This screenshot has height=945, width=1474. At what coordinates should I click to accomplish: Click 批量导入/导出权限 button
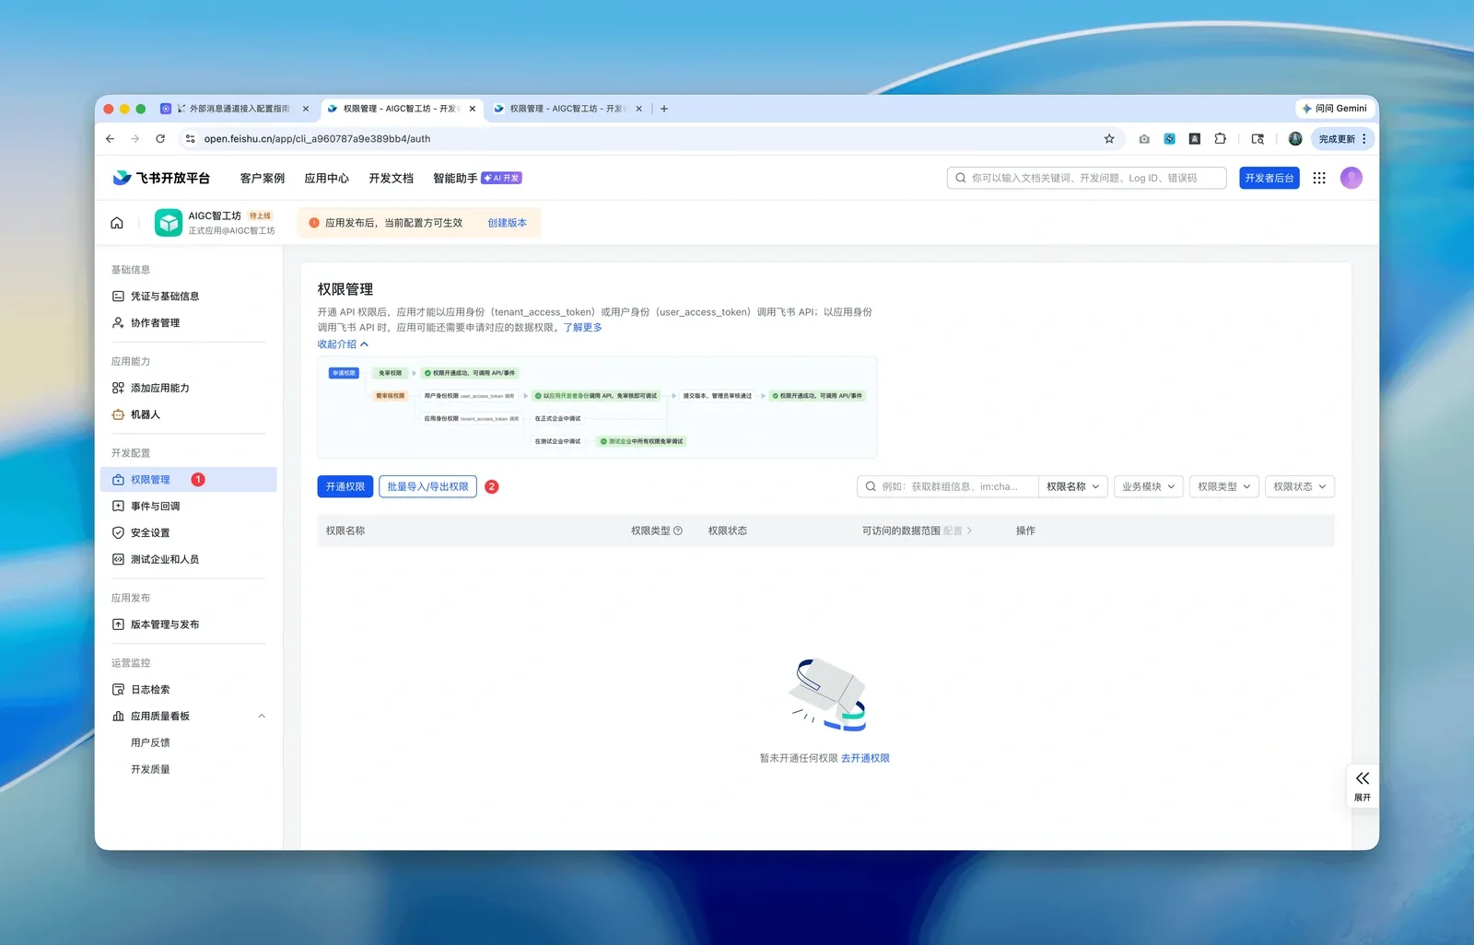point(427,486)
